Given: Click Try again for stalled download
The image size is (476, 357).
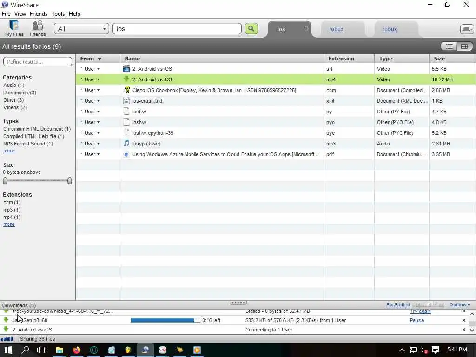Looking at the screenshot, I should tap(420, 311).
